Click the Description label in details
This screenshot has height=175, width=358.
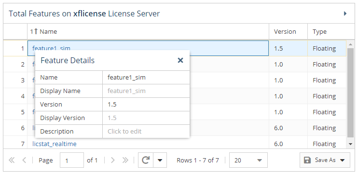(x=57, y=131)
